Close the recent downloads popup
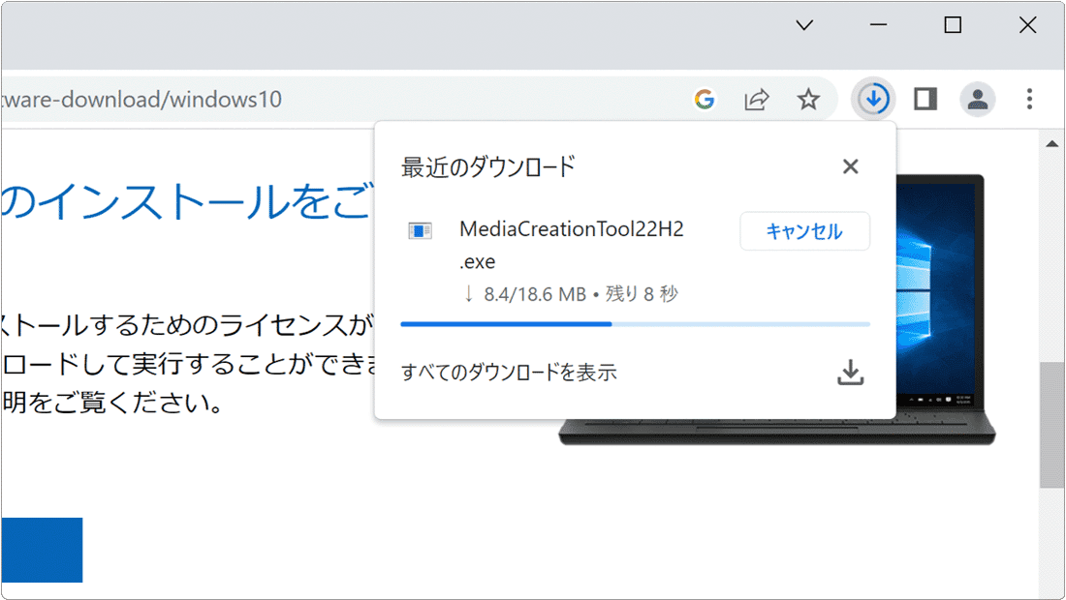Image resolution: width=1066 pixels, height=600 pixels. [x=850, y=166]
